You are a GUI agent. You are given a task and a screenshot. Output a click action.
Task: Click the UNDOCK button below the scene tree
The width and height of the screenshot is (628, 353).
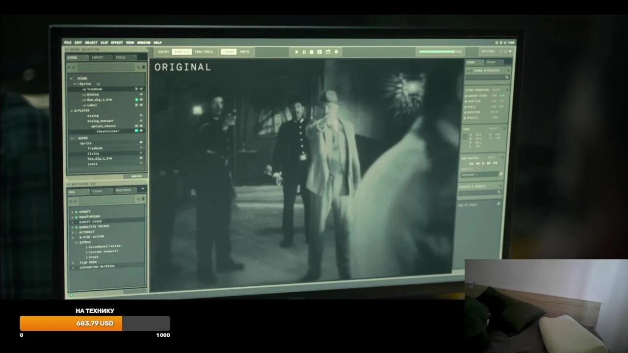coord(136,176)
